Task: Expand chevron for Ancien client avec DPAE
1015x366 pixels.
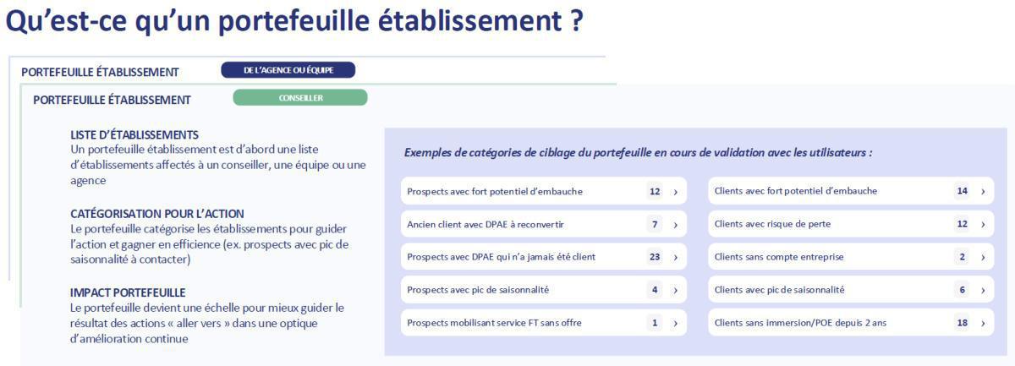Action: 675,225
